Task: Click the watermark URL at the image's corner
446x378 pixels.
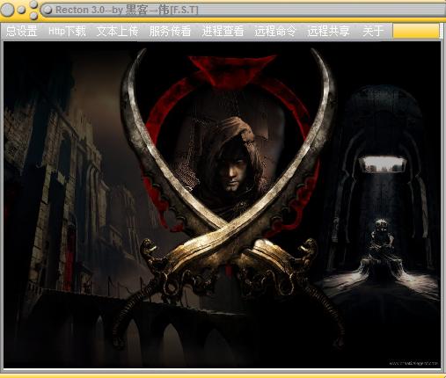Action: pyautogui.click(x=413, y=363)
